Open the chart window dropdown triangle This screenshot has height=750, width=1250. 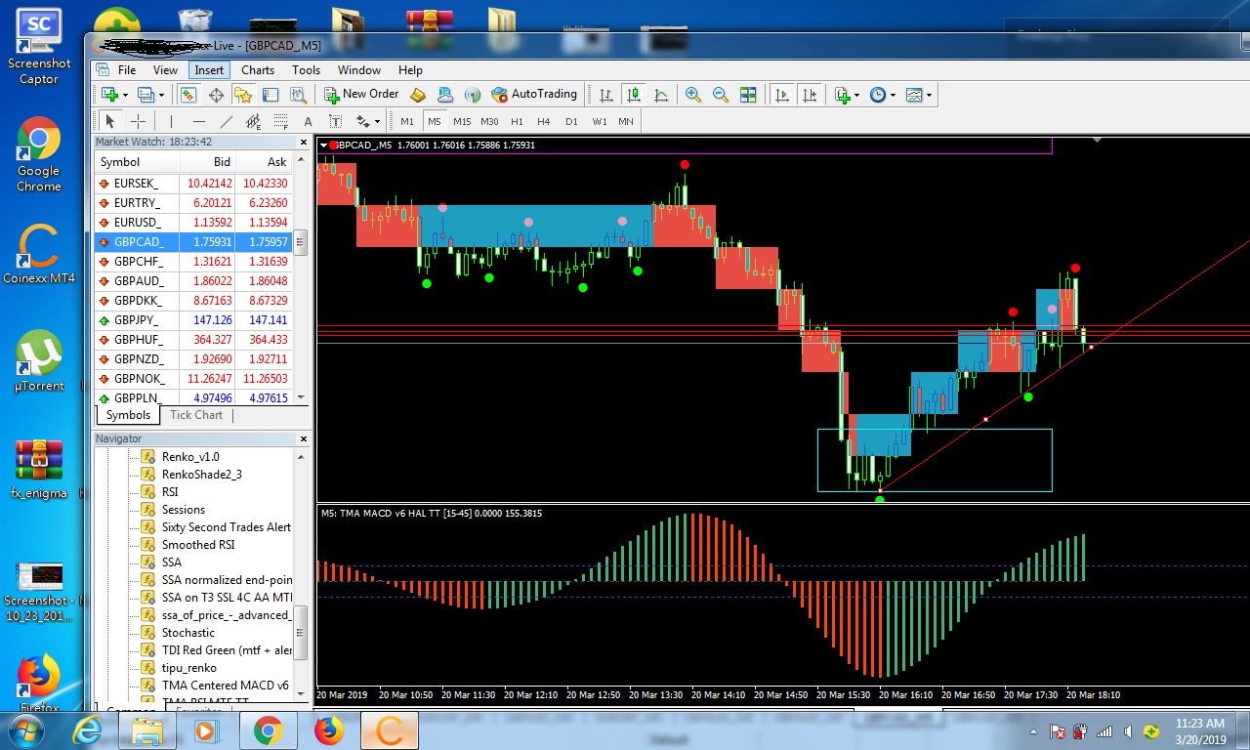tap(323, 146)
